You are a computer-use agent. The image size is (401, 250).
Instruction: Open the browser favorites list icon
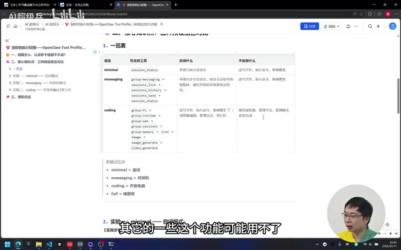[379, 14]
